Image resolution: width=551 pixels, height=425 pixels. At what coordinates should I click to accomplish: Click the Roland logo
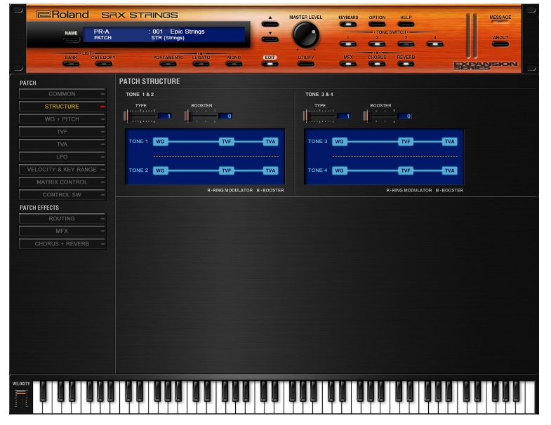(62, 15)
